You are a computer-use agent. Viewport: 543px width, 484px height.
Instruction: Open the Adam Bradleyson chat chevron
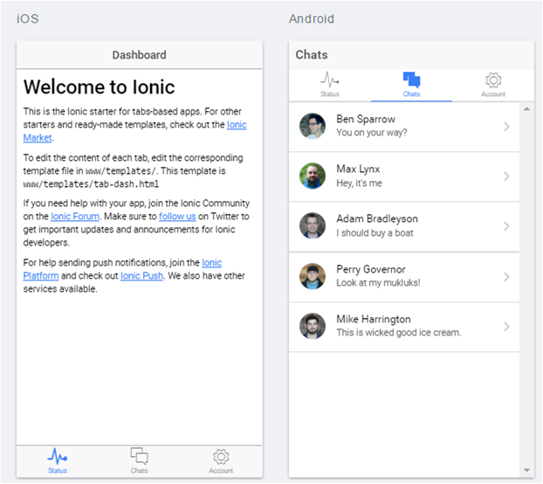506,226
